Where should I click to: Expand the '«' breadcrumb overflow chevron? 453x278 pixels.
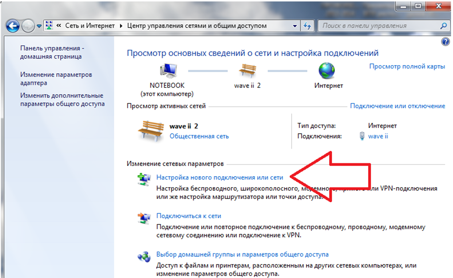point(59,26)
